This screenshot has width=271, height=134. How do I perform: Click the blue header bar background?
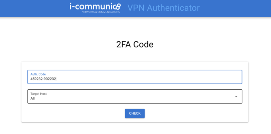[233, 8]
